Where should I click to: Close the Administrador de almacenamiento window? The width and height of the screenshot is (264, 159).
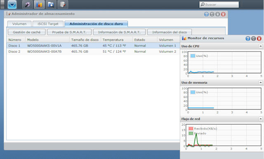point(223,14)
